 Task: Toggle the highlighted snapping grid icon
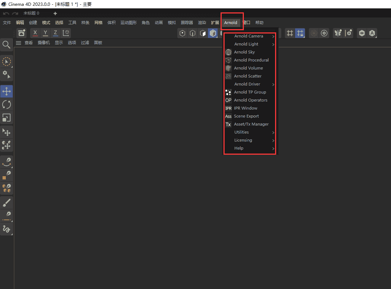pyautogui.click(x=300, y=33)
